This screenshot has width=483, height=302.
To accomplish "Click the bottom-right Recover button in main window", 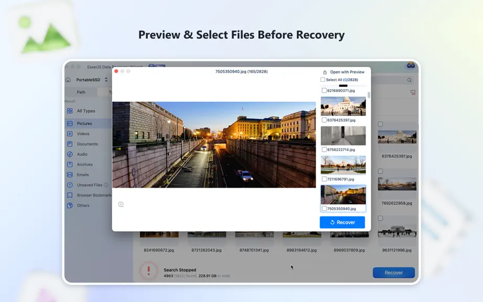I will click(393, 273).
